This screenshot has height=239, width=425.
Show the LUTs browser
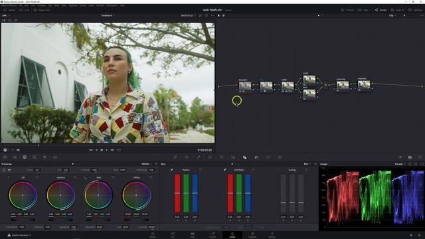point(25,10)
